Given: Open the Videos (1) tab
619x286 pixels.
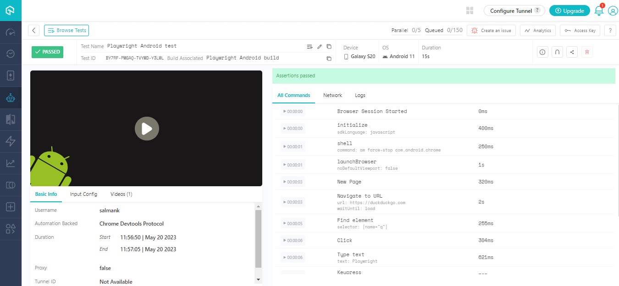Looking at the screenshot, I should click(x=121, y=194).
